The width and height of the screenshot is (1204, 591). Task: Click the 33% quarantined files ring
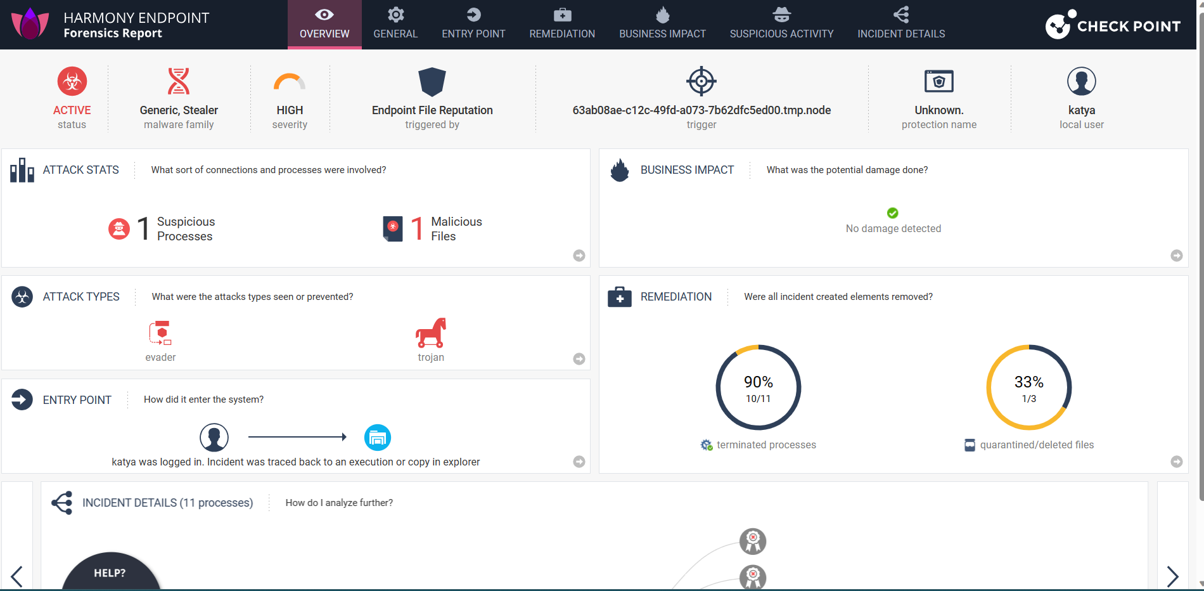[x=1029, y=387]
